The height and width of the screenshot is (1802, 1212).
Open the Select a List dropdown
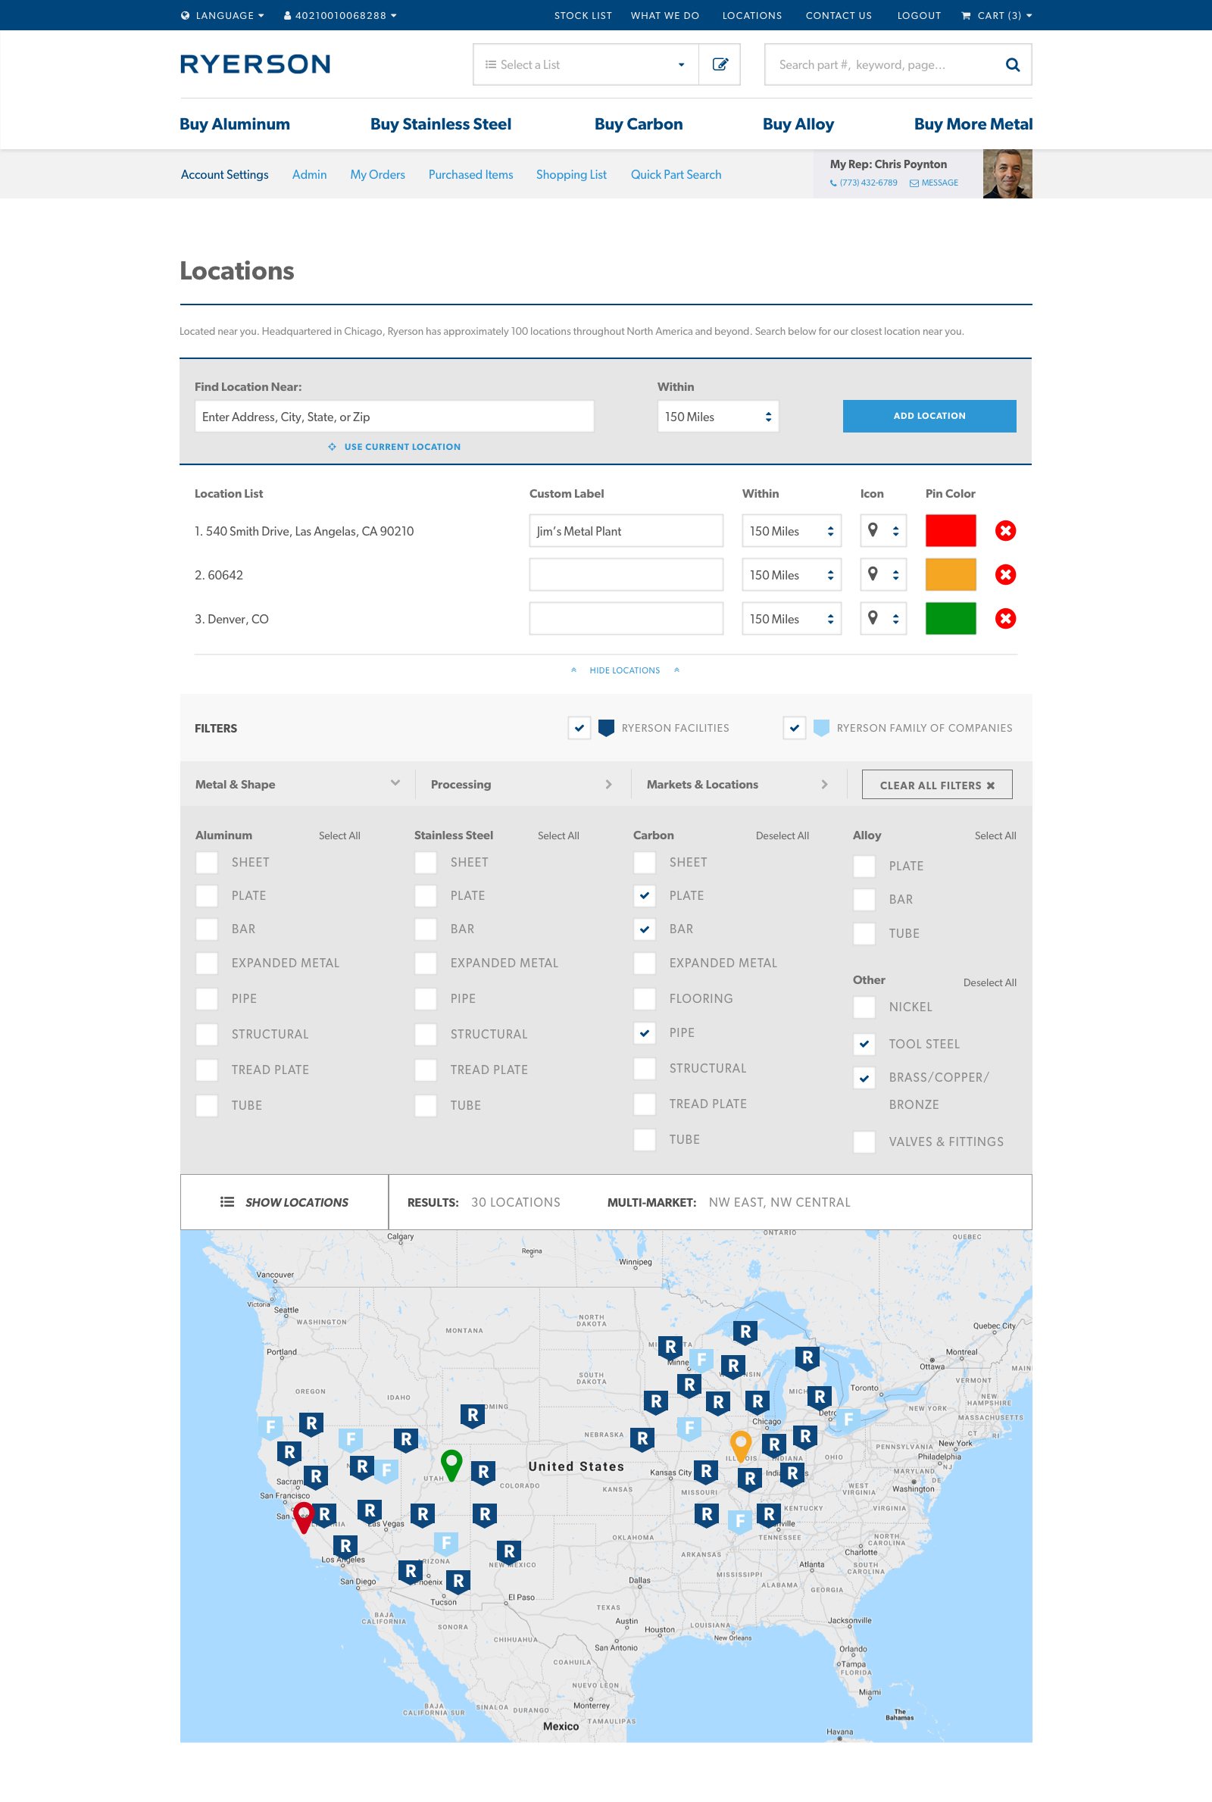tap(586, 64)
